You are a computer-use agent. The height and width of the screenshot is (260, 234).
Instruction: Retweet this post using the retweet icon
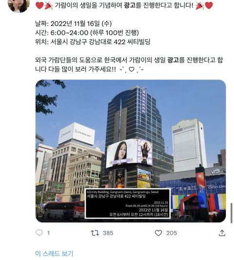[95, 233]
